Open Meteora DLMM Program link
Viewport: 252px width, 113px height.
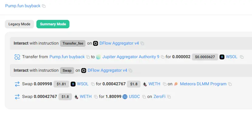(203, 84)
